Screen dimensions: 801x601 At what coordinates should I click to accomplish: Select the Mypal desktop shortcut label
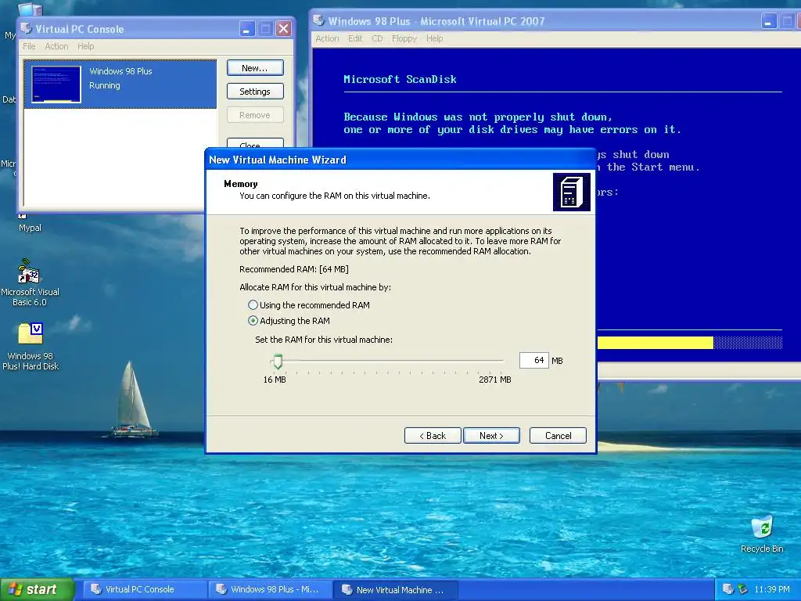30,228
